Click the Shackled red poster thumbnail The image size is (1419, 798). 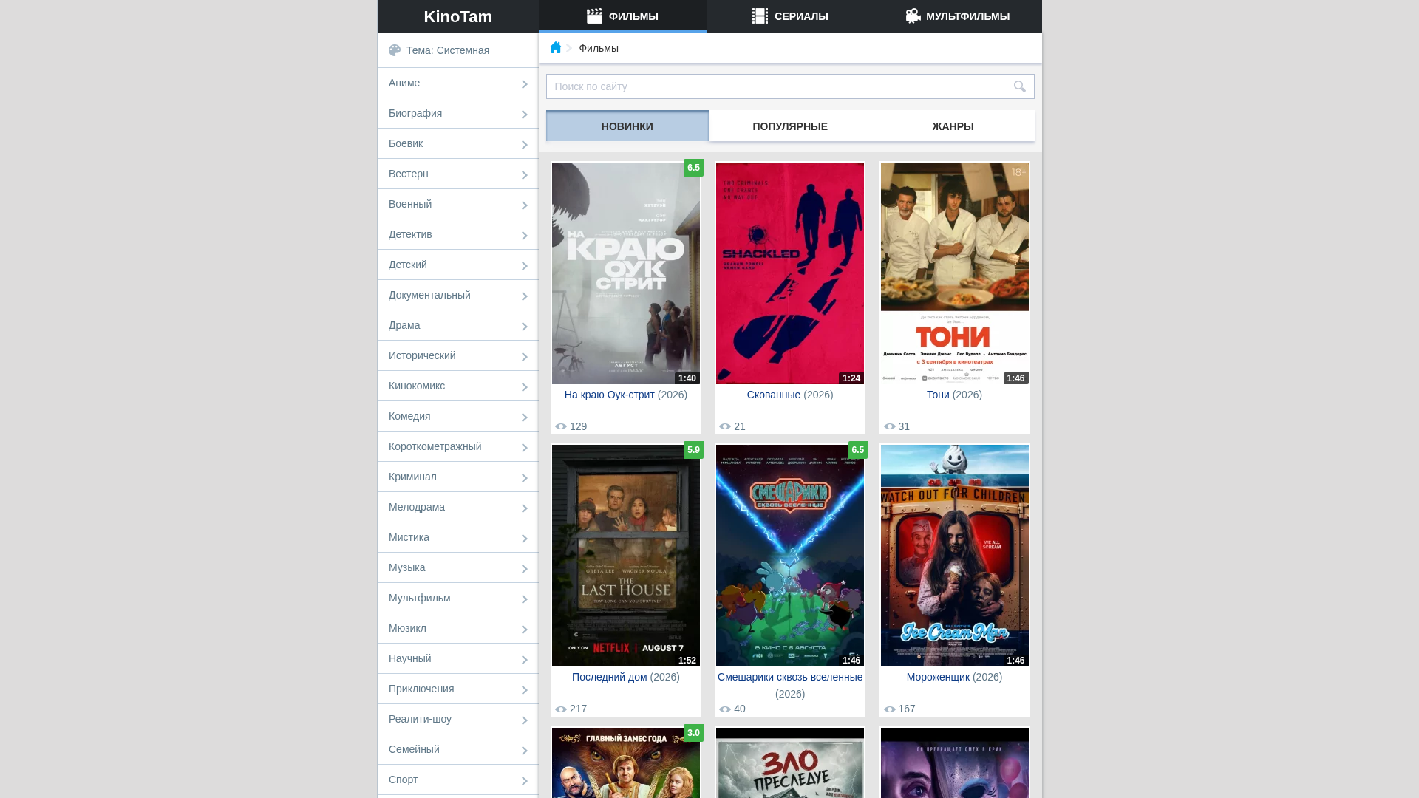tap(790, 273)
